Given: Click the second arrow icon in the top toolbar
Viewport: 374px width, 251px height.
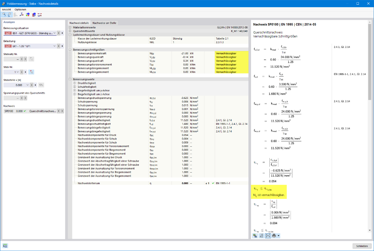Looking at the screenshot, I should tap(10, 15).
